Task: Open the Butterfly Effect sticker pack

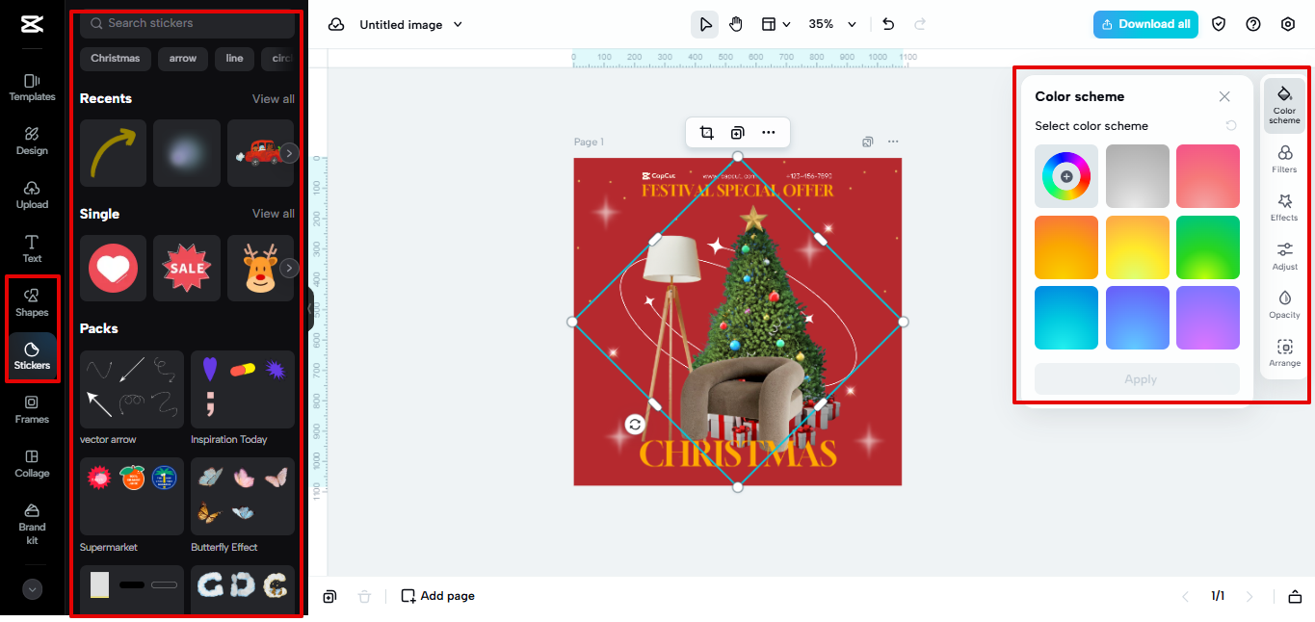Action: (x=243, y=496)
